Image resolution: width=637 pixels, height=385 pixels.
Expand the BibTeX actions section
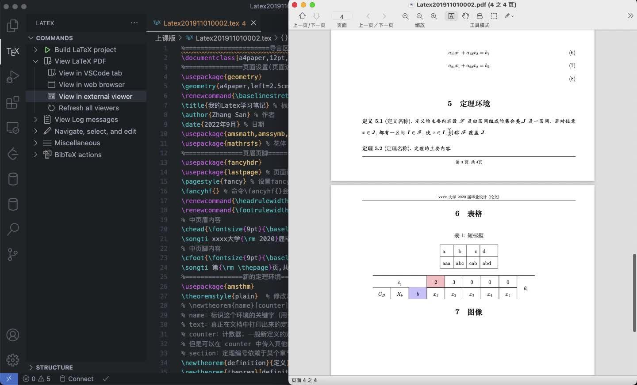tap(36, 155)
